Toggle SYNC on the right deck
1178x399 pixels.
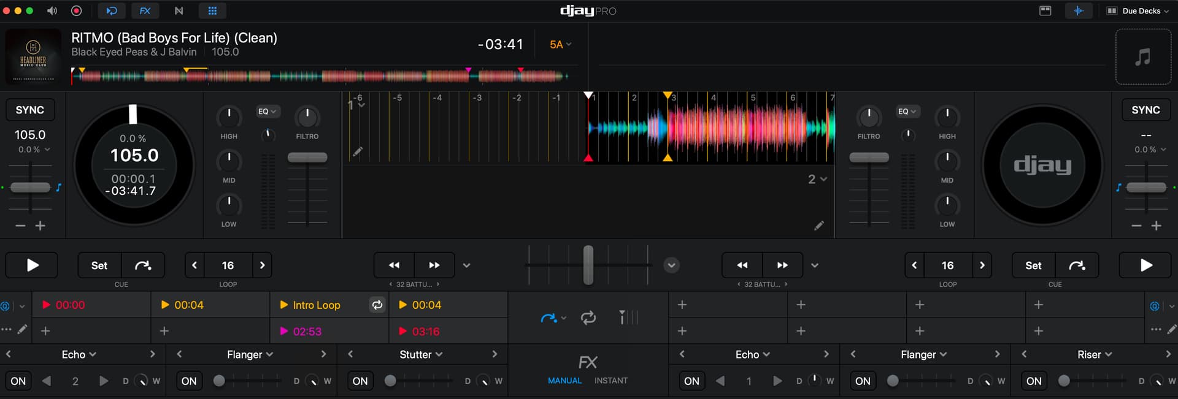pos(1145,110)
